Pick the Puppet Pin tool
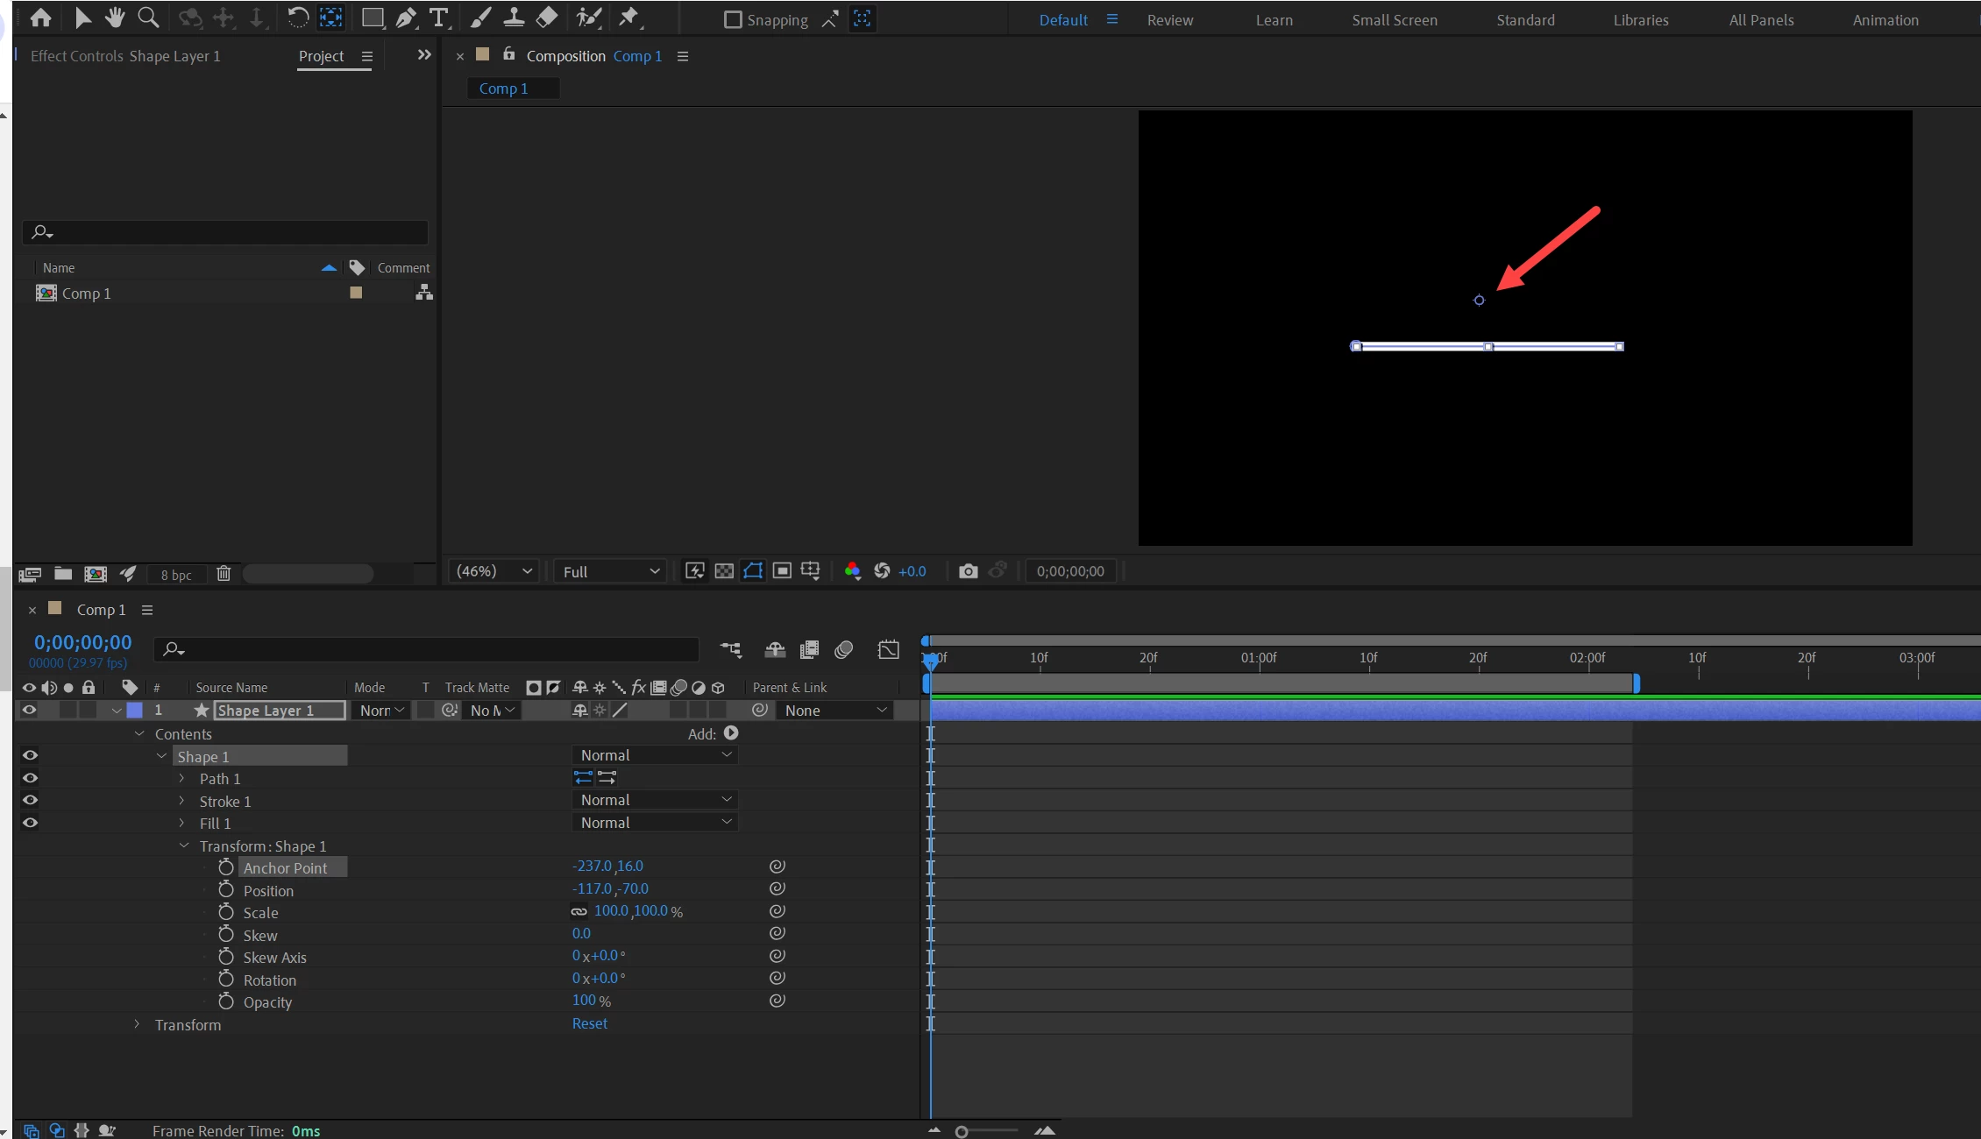Viewport: 1981px width, 1139px height. click(628, 18)
